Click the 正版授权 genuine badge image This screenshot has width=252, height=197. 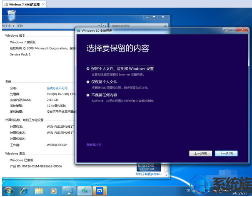[x=149, y=167]
